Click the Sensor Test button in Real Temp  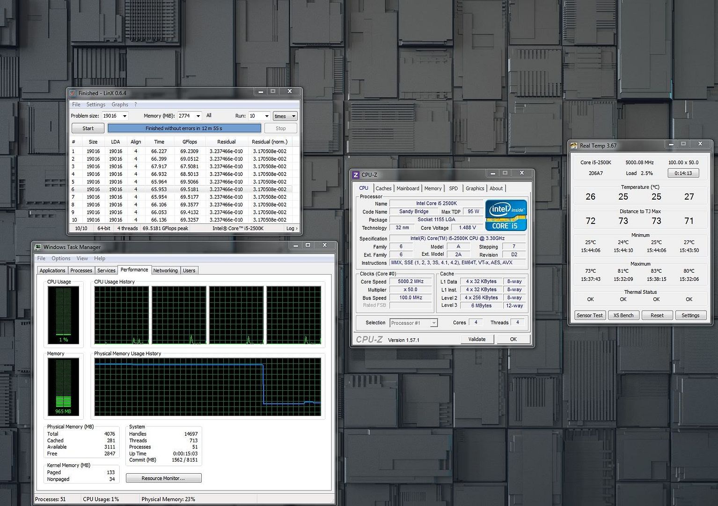tap(590, 315)
